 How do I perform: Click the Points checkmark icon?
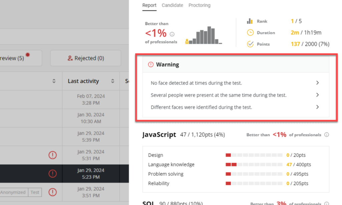pyautogui.click(x=250, y=44)
